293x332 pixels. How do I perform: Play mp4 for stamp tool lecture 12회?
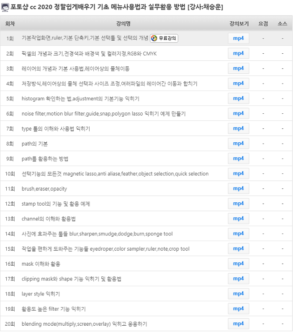[x=238, y=204]
